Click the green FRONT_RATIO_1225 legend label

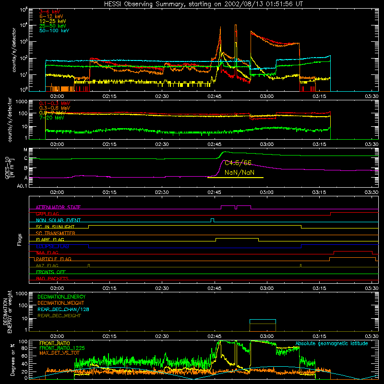pyautogui.click(x=62, y=348)
